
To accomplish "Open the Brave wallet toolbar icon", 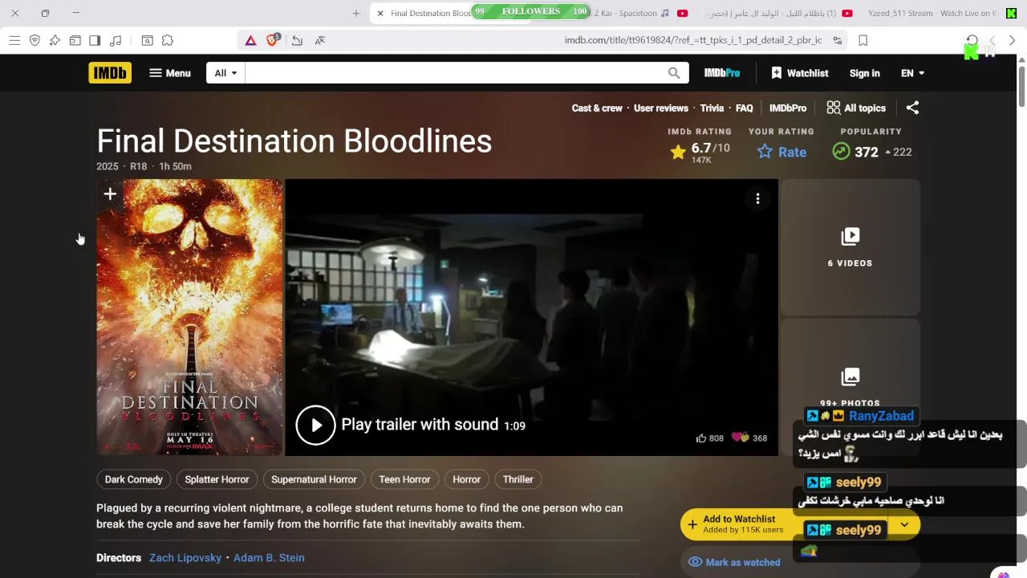I will point(75,40).
